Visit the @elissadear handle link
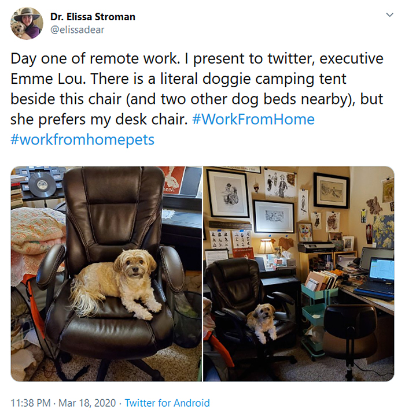 point(78,29)
